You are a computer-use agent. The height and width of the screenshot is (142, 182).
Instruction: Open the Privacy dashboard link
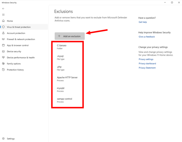coord(147,63)
